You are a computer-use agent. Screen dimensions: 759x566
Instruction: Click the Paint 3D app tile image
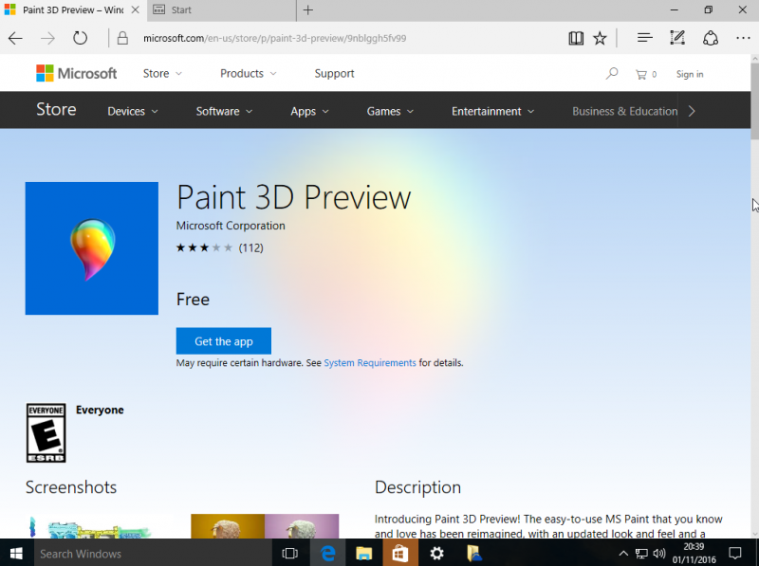coord(91,248)
